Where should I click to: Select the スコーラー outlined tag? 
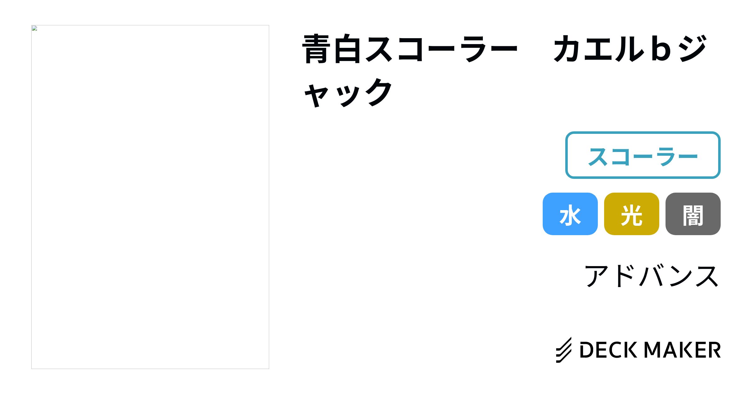click(x=643, y=155)
